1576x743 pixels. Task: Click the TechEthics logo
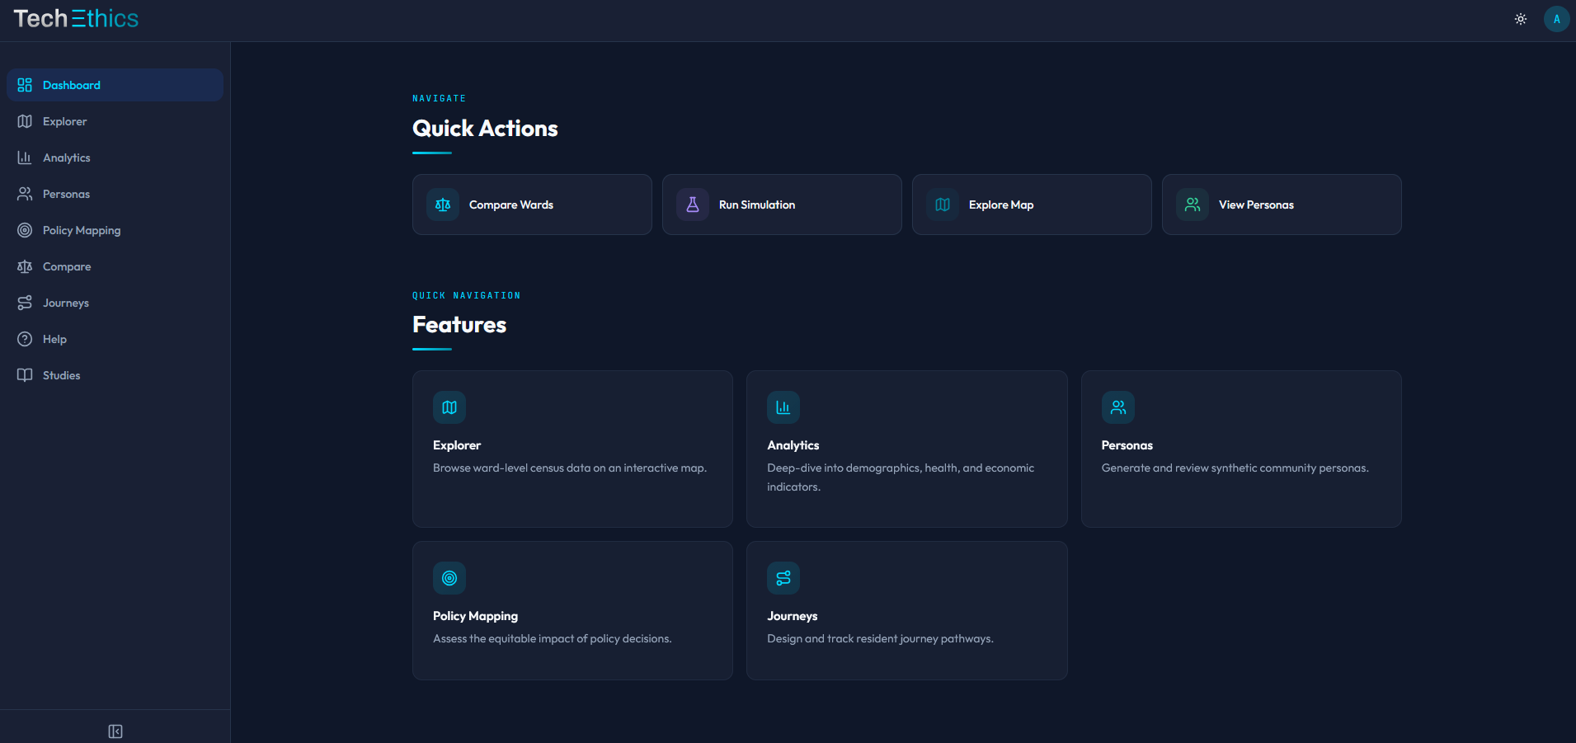[76, 18]
